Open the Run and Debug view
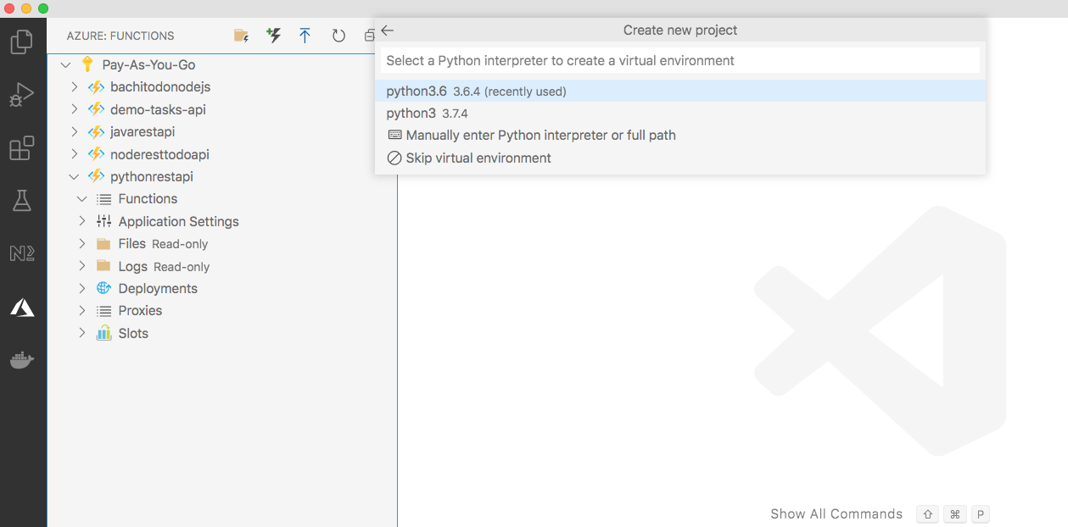The image size is (1068, 527). 23,94
